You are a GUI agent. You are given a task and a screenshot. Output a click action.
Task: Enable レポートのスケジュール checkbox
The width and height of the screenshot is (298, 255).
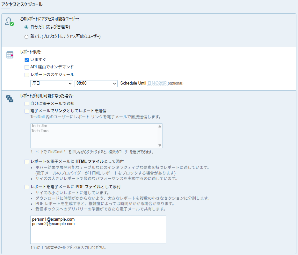[27, 75]
